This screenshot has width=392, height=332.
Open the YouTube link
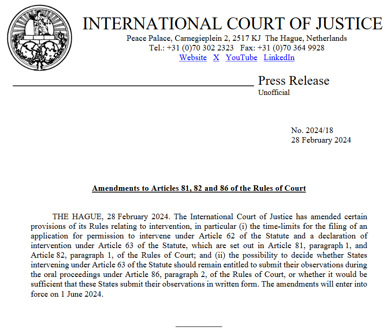point(241,58)
